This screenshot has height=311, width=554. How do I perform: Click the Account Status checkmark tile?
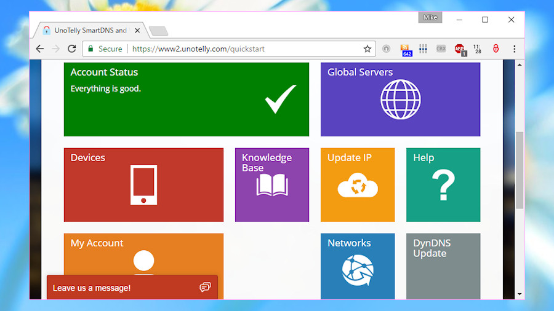click(186, 100)
